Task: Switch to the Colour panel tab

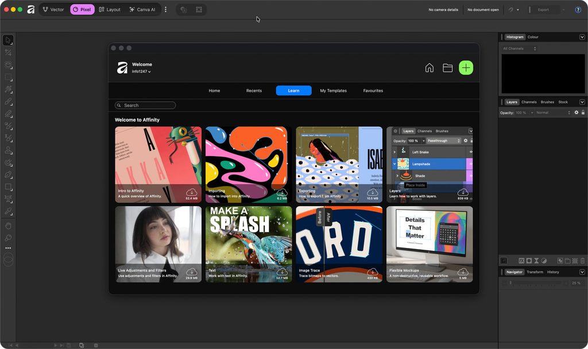Action: [x=533, y=37]
